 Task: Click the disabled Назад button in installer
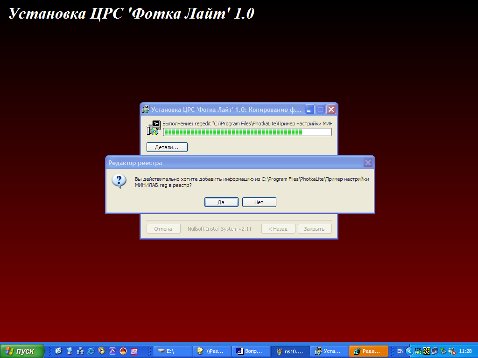click(x=278, y=228)
